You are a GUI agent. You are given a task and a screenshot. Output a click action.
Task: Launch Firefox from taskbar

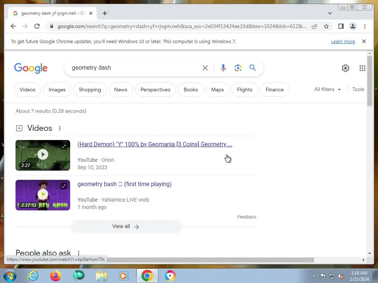56,276
